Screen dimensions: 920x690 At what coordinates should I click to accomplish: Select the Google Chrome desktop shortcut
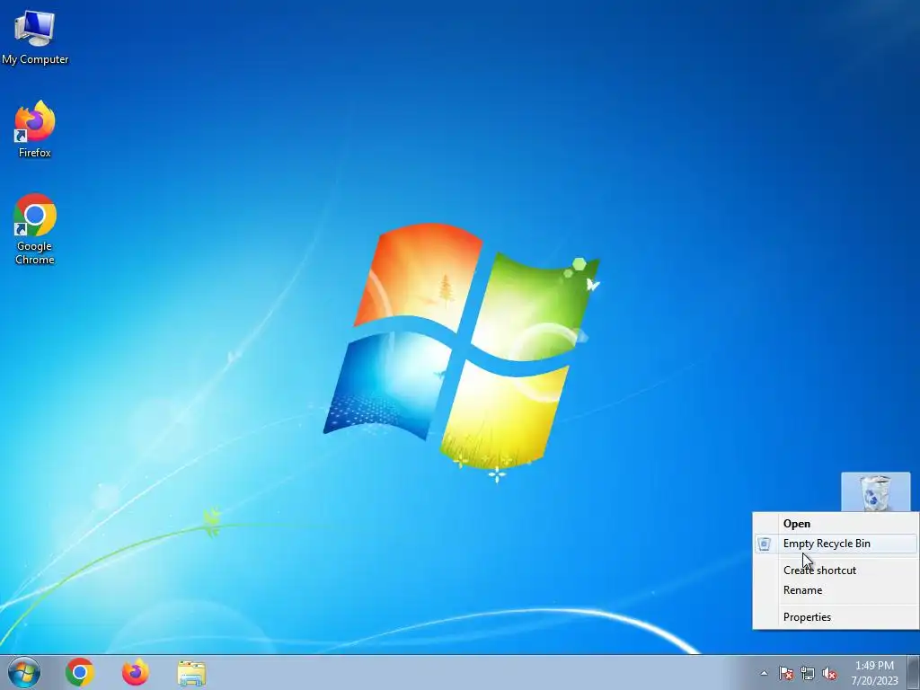(x=35, y=229)
